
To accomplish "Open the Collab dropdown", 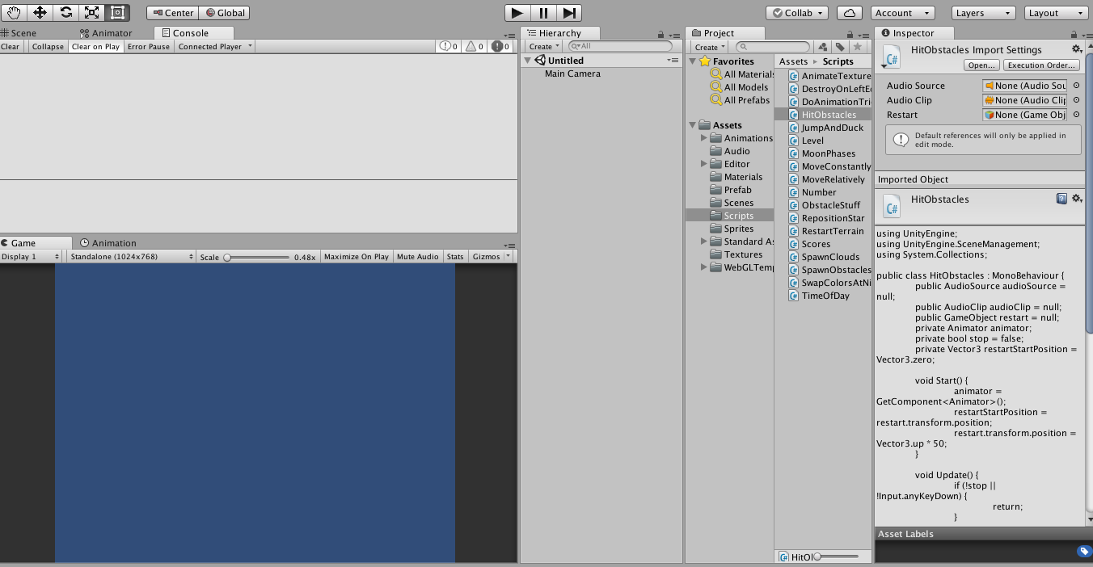I will [x=797, y=13].
